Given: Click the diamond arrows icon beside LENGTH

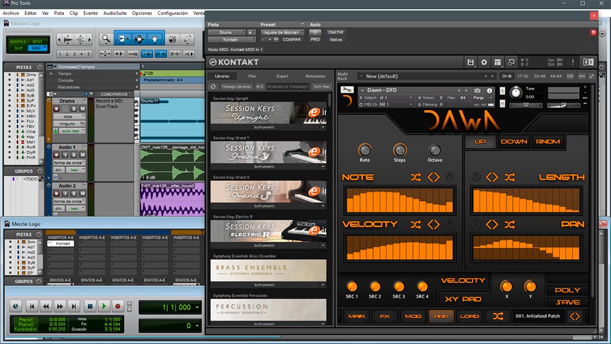Looking at the screenshot, I should (492, 177).
